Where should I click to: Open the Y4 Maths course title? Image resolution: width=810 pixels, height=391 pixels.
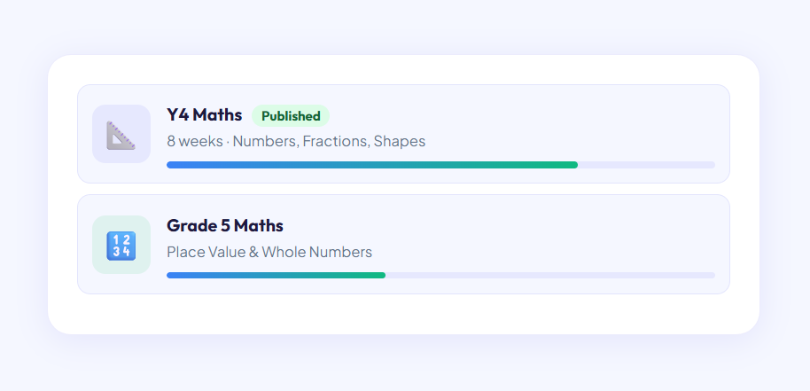[204, 115]
